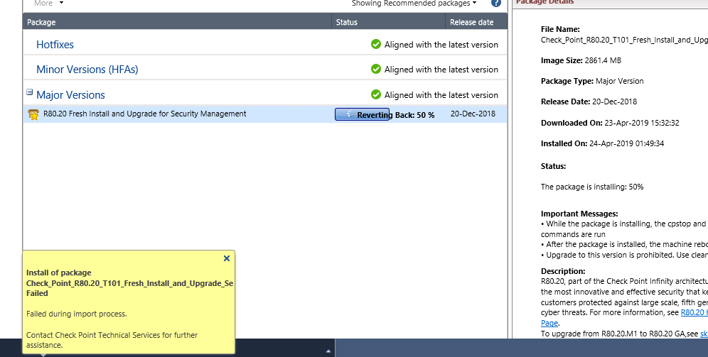The height and width of the screenshot is (357, 708).
Task: Click 'Install of package' notification title
Action: tap(59, 273)
